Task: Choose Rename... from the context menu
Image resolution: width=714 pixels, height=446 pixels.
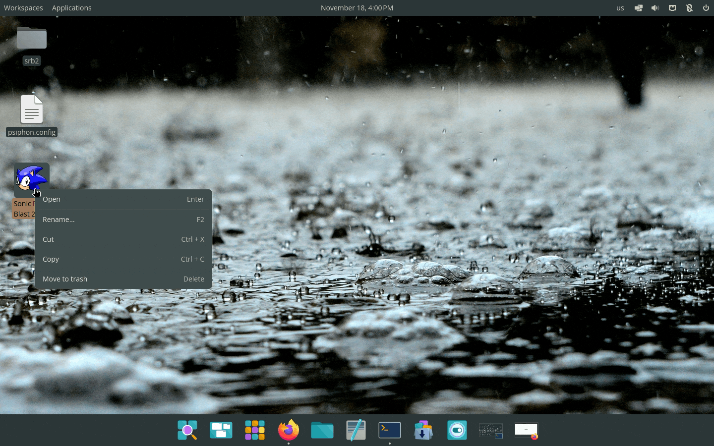Action: (123, 220)
